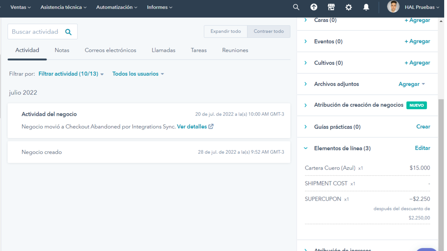Click external link icon beside Ver detalles
Image resolution: width=447 pixels, height=251 pixels.
(211, 126)
